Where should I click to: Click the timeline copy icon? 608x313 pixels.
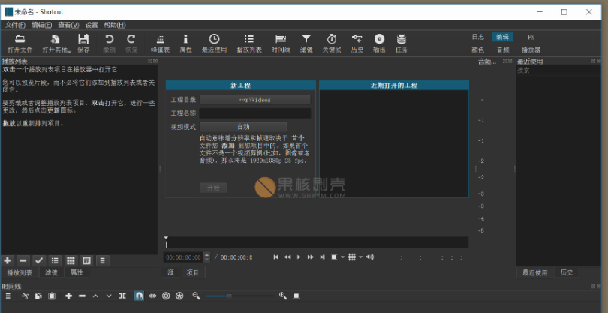[38, 296]
